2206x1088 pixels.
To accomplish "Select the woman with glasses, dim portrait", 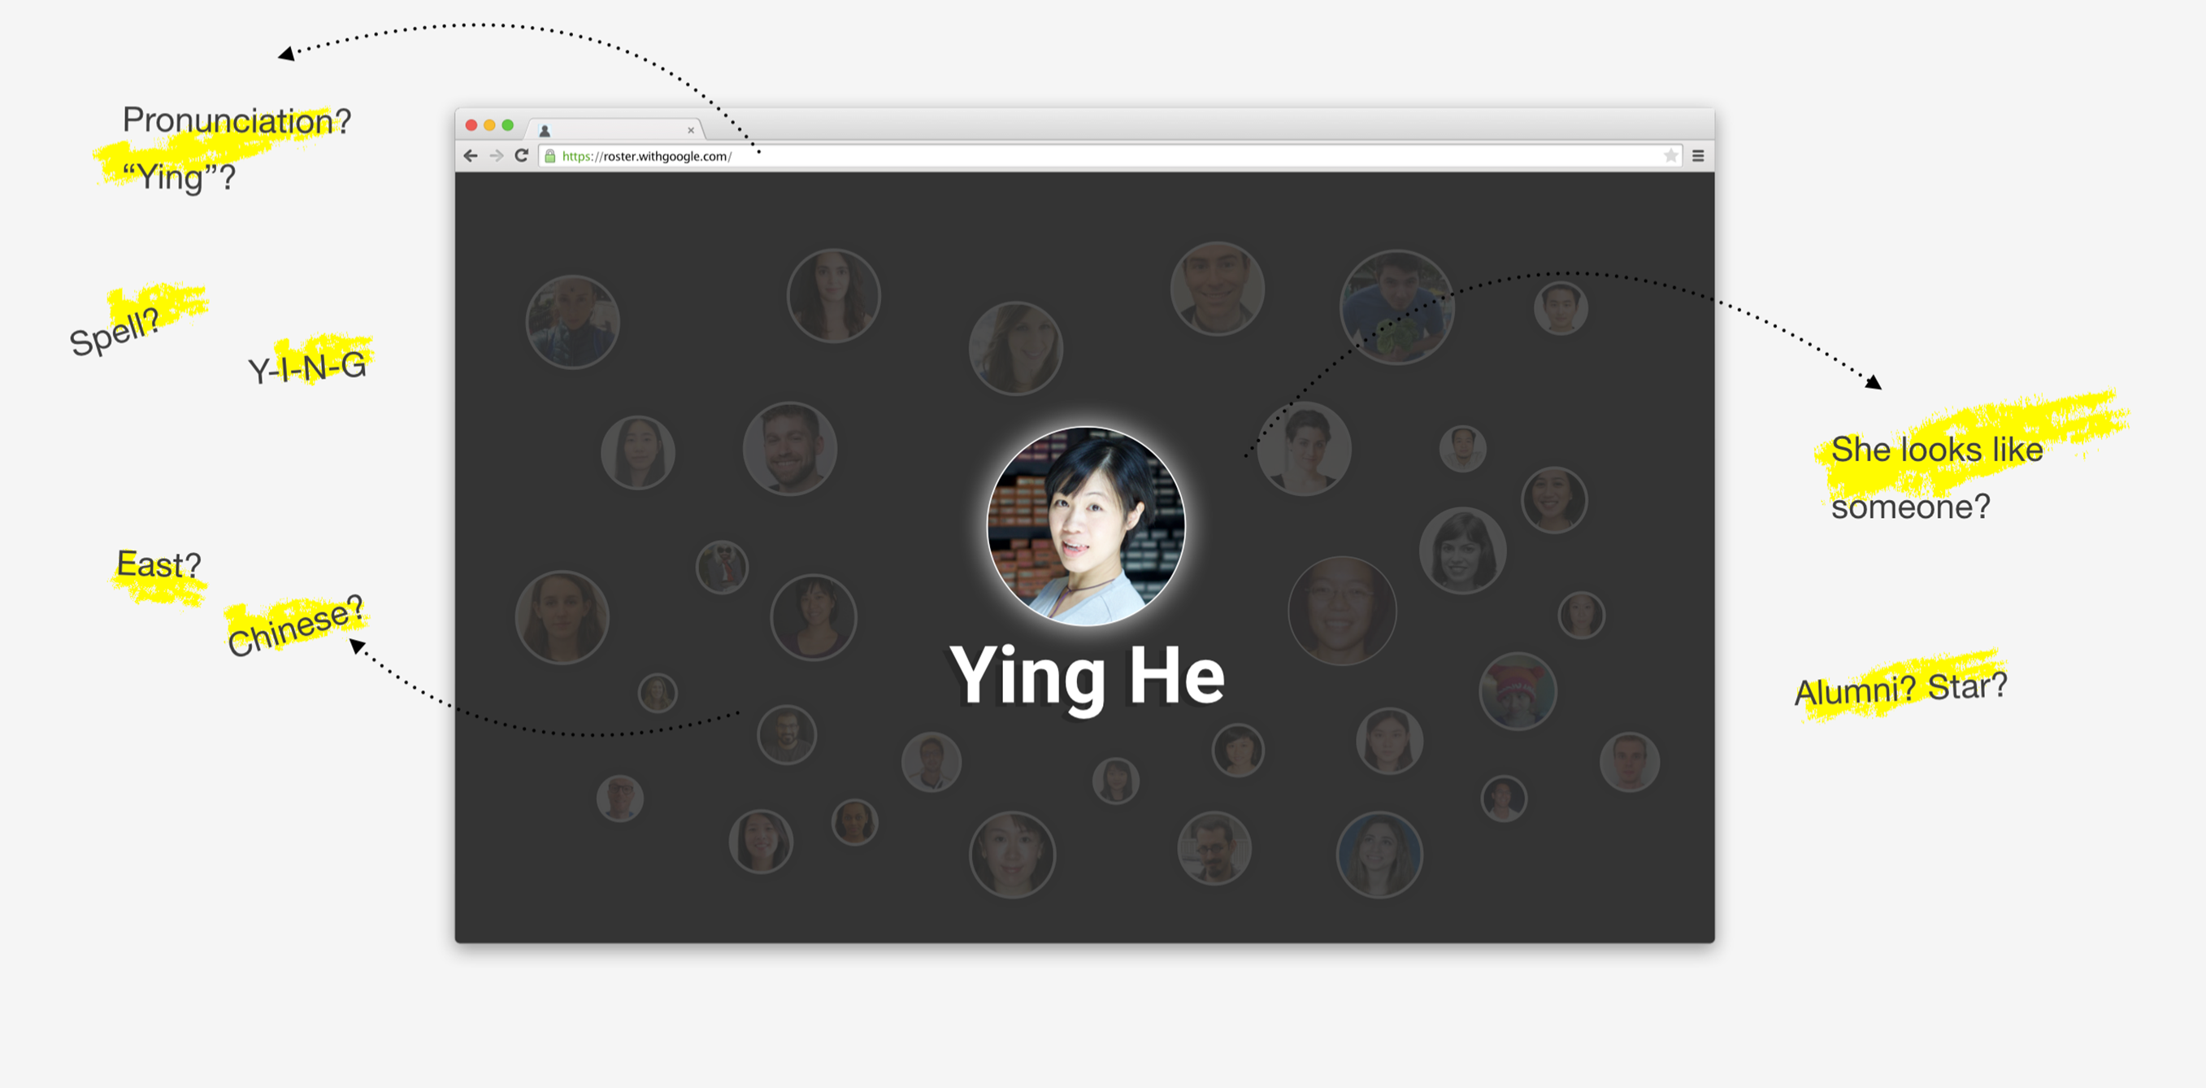I will 1342,610.
